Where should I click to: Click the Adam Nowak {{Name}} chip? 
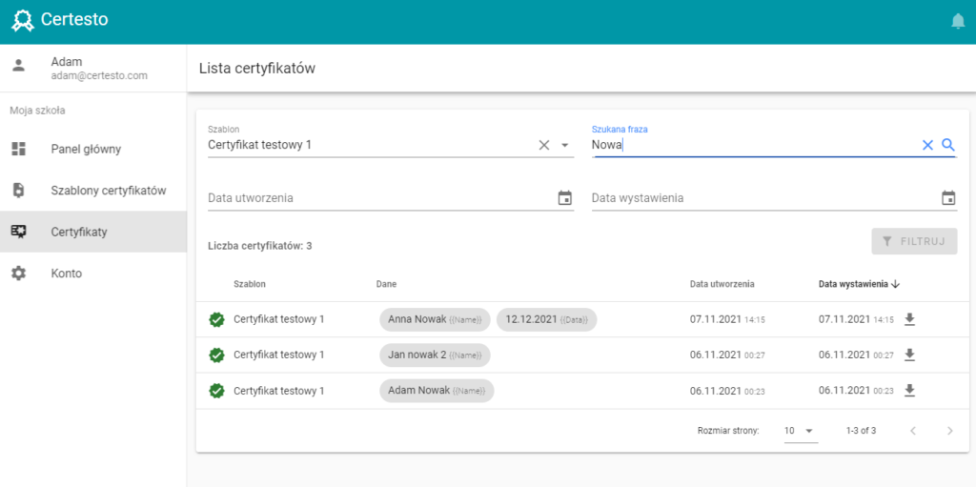[437, 391]
